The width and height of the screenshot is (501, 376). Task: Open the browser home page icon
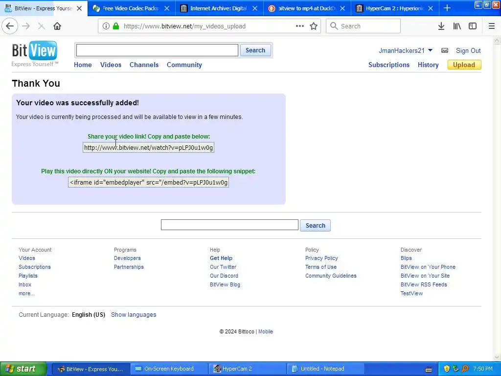57,26
